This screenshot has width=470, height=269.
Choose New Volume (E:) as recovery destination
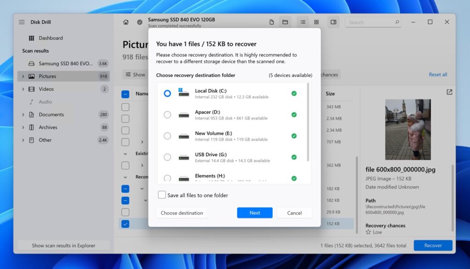(x=168, y=136)
